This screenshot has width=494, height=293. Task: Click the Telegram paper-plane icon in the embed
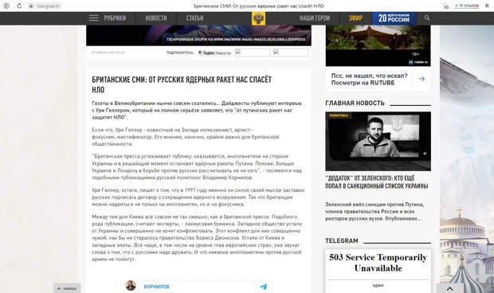click(264, 287)
